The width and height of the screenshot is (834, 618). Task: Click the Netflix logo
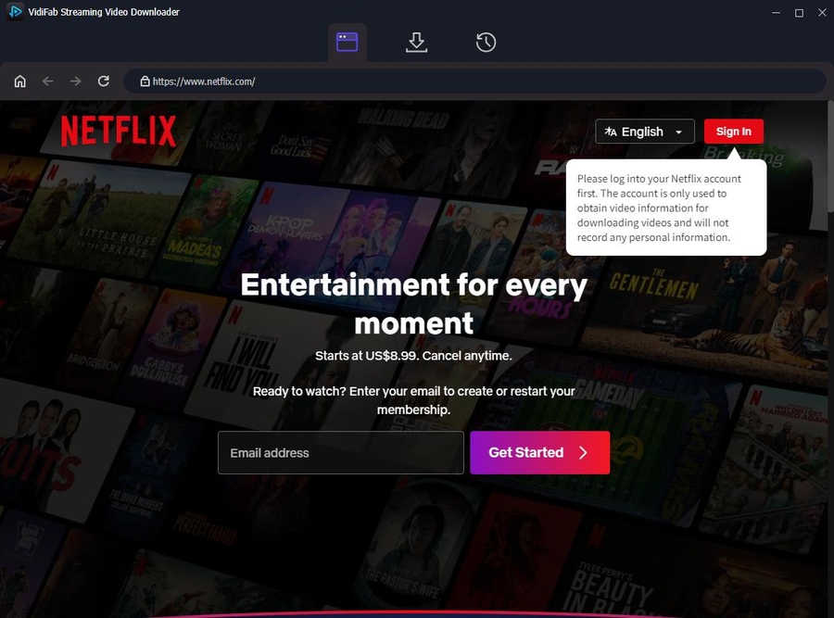click(119, 131)
